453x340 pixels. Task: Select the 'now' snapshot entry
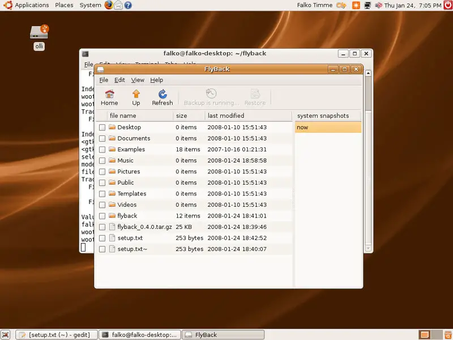click(x=328, y=127)
